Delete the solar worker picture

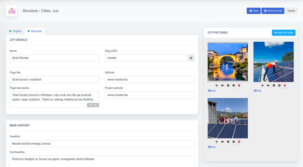point(285,86)
